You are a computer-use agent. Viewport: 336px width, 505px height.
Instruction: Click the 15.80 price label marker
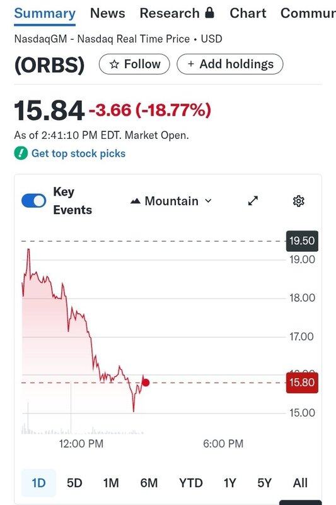(302, 383)
